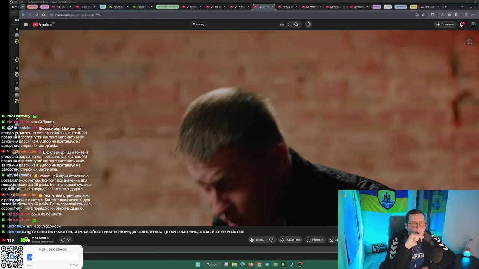Open the browser home page icon
Image resolution: width=479 pixels, height=269 pixels.
click(43, 15)
